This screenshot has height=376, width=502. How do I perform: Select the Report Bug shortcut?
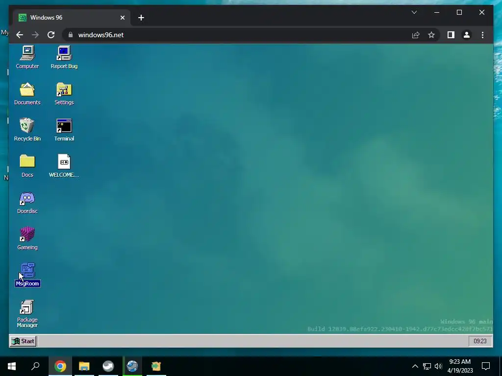[64, 58]
